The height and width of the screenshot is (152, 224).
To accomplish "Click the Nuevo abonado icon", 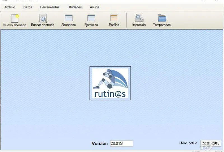I will pos(15,18).
